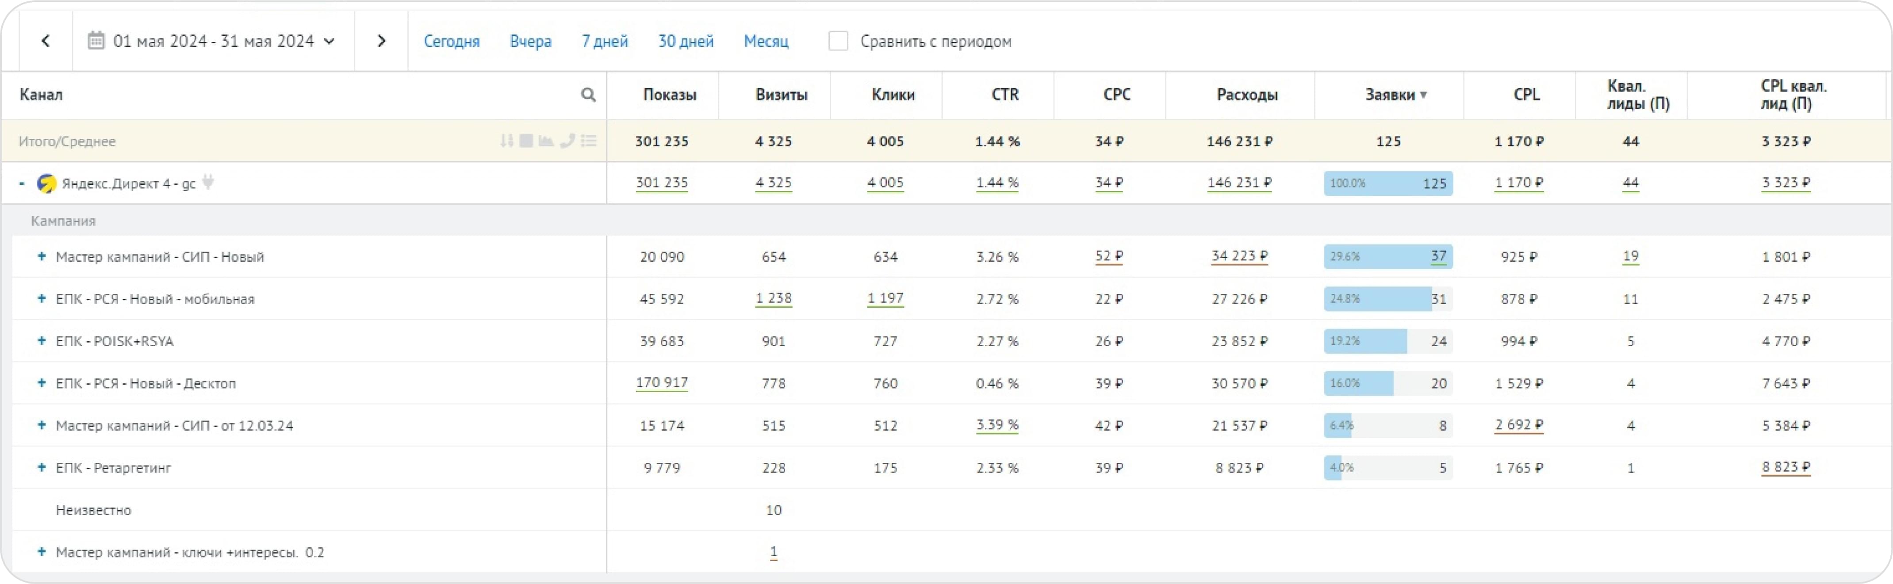Enable the Сравнить с периодом checkbox
Image resolution: width=1893 pixels, height=584 pixels.
tap(838, 41)
